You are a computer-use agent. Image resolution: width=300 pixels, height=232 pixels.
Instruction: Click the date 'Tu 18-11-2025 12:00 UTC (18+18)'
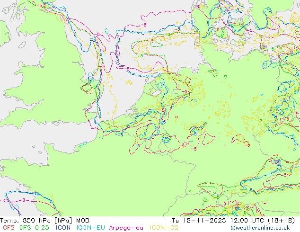coord(233,221)
